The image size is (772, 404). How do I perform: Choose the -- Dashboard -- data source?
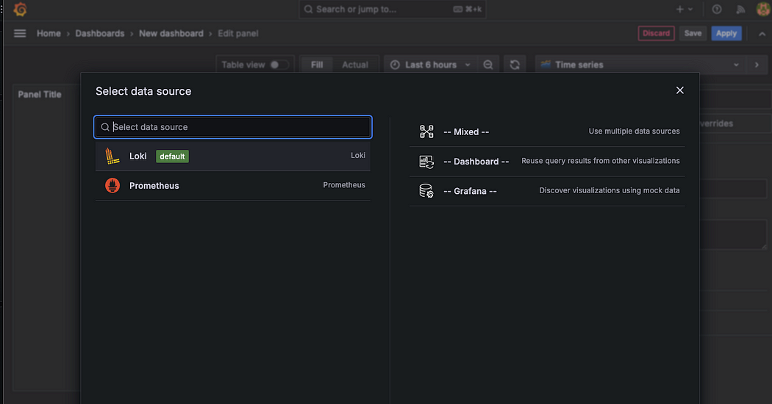pos(547,162)
